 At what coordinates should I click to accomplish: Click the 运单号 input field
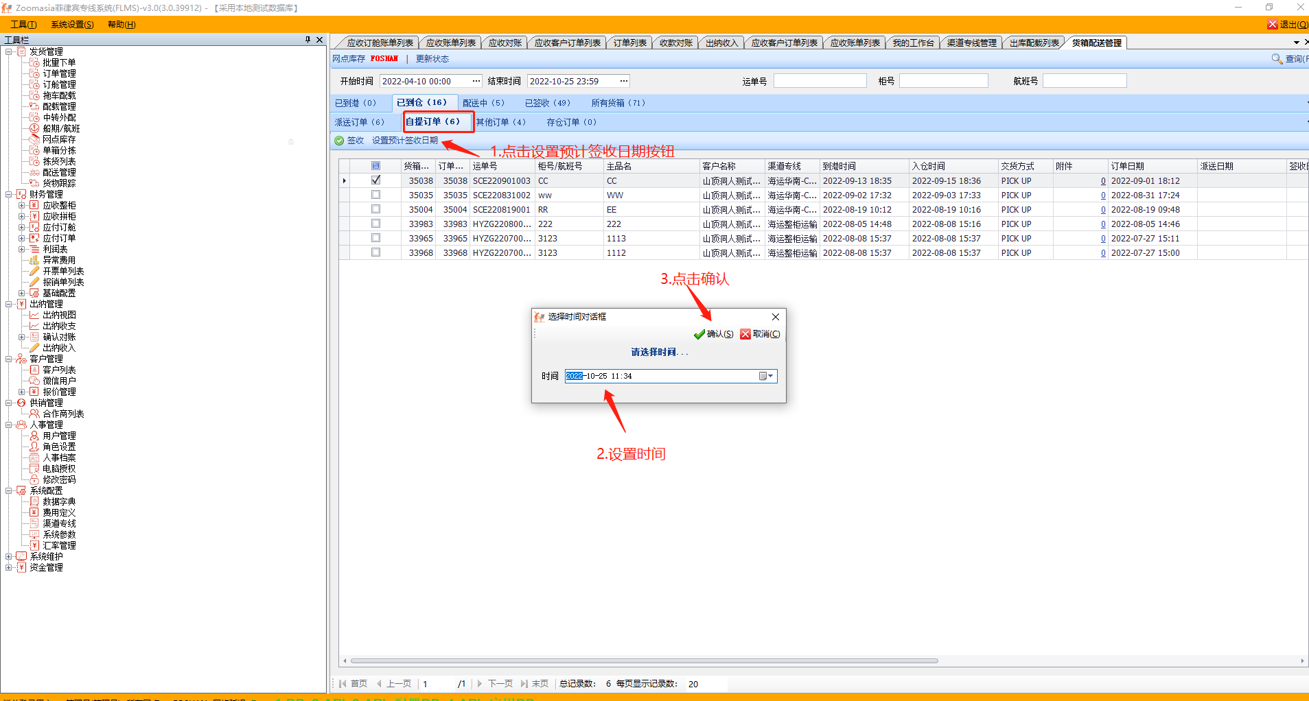pos(820,81)
